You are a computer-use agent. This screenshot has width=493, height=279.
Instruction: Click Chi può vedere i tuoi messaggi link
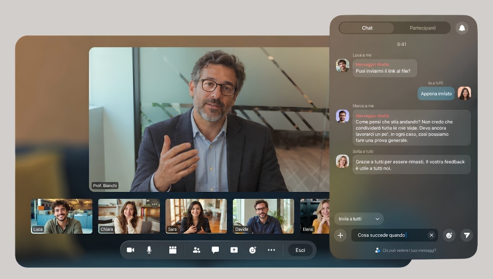[409, 250]
